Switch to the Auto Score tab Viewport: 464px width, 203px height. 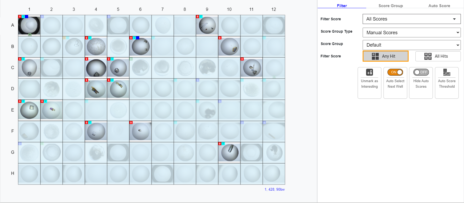(439, 6)
